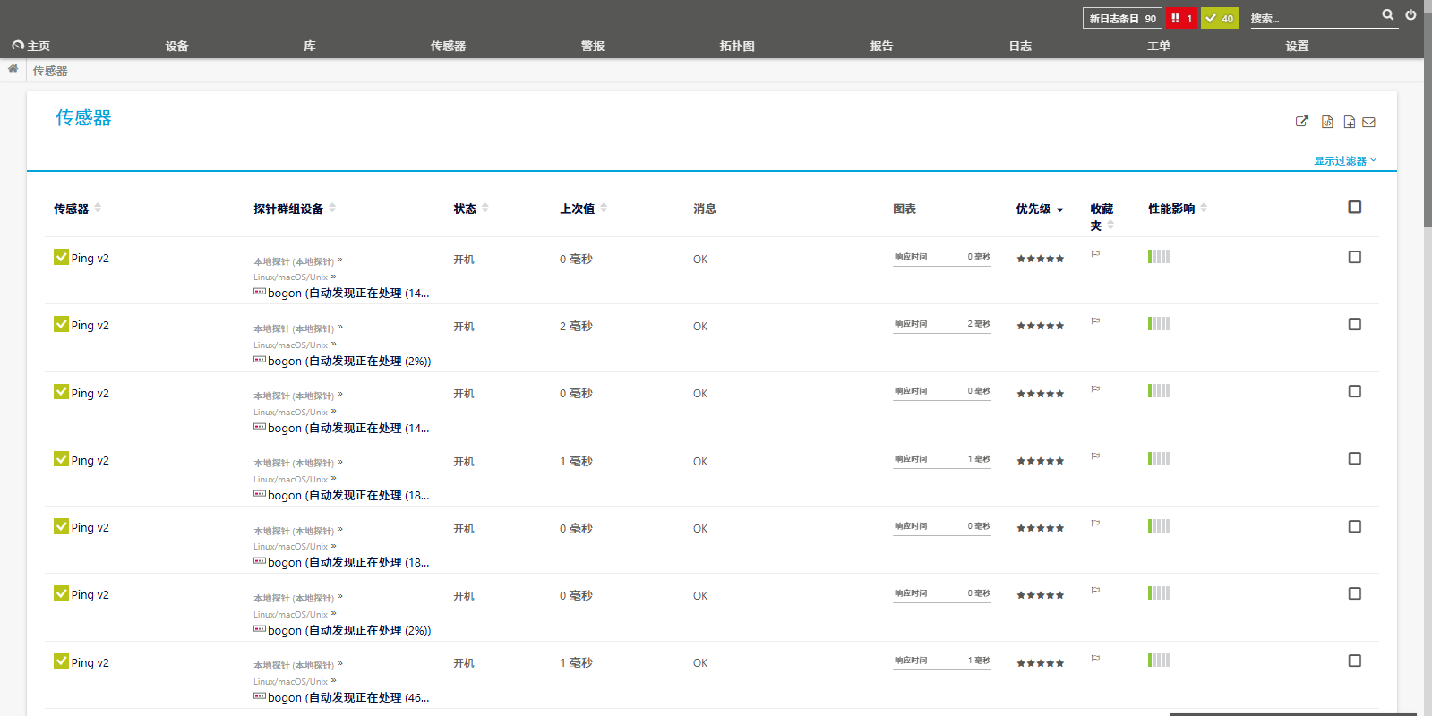Screen dimensions: 1432x716
Task: Open the 设备 menu
Action: point(176,46)
